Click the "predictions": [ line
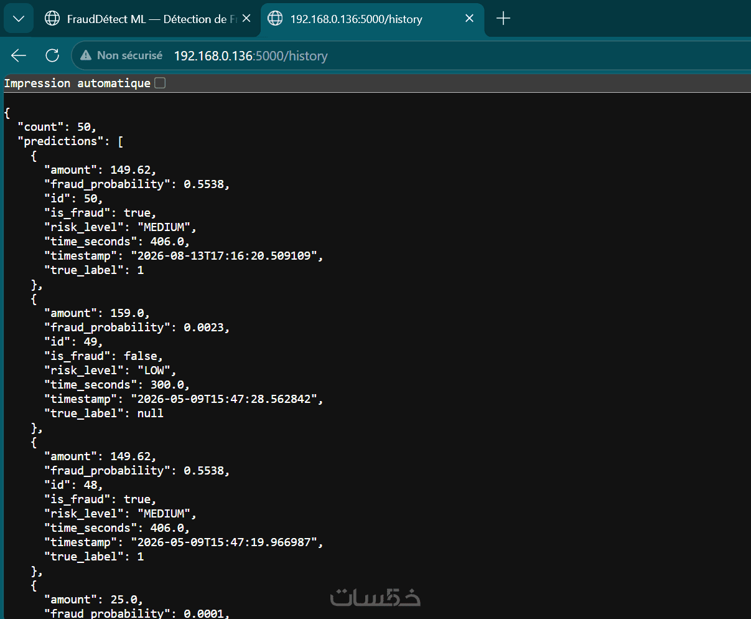Image resolution: width=751 pixels, height=619 pixels. point(70,141)
